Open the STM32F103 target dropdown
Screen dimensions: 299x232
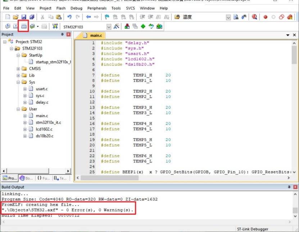click(x=109, y=27)
